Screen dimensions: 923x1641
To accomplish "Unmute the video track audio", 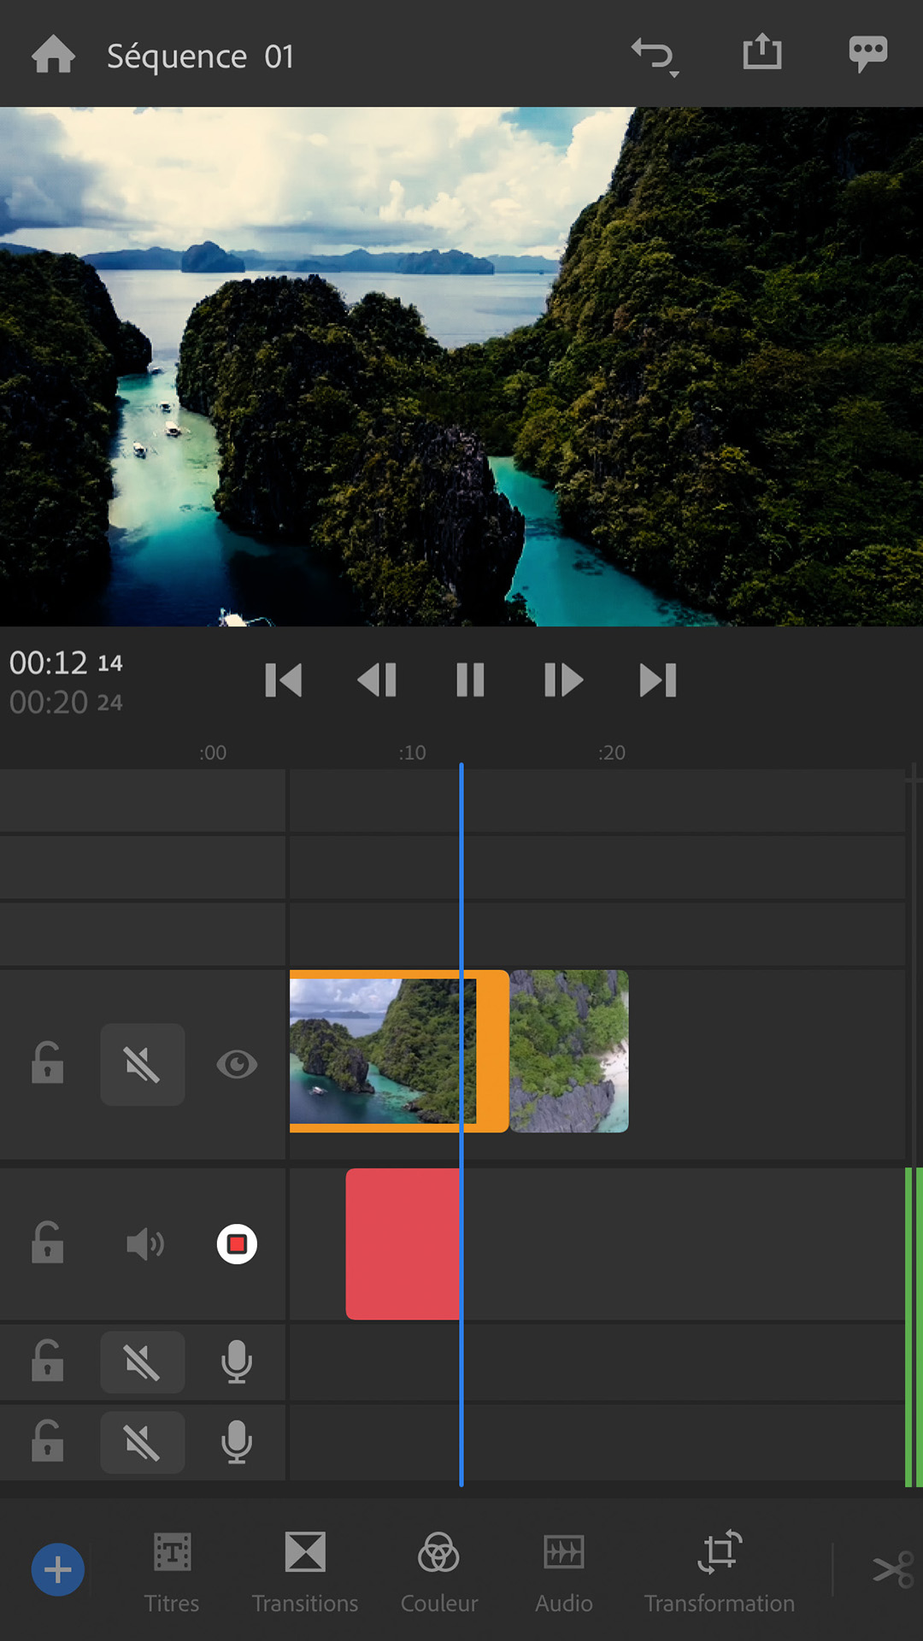I will coord(143,1065).
